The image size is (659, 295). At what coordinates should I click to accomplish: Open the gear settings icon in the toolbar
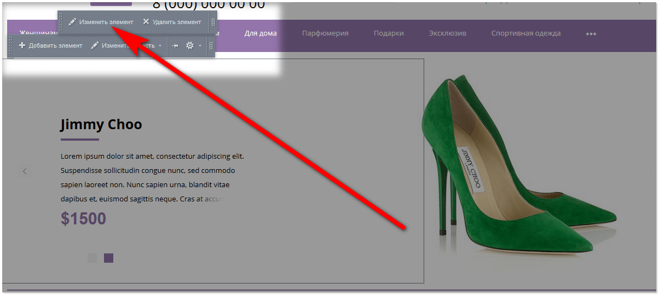[x=190, y=46]
